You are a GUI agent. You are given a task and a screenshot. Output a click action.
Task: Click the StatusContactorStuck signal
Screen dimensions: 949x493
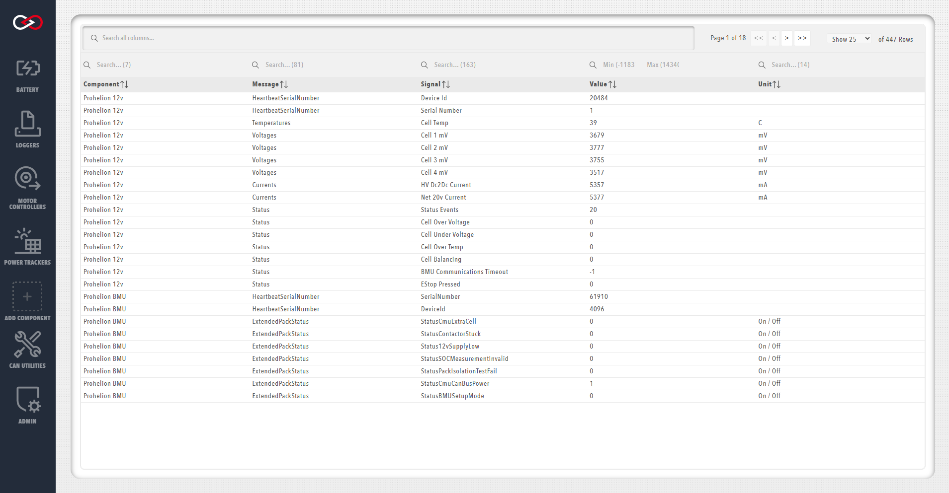point(451,334)
